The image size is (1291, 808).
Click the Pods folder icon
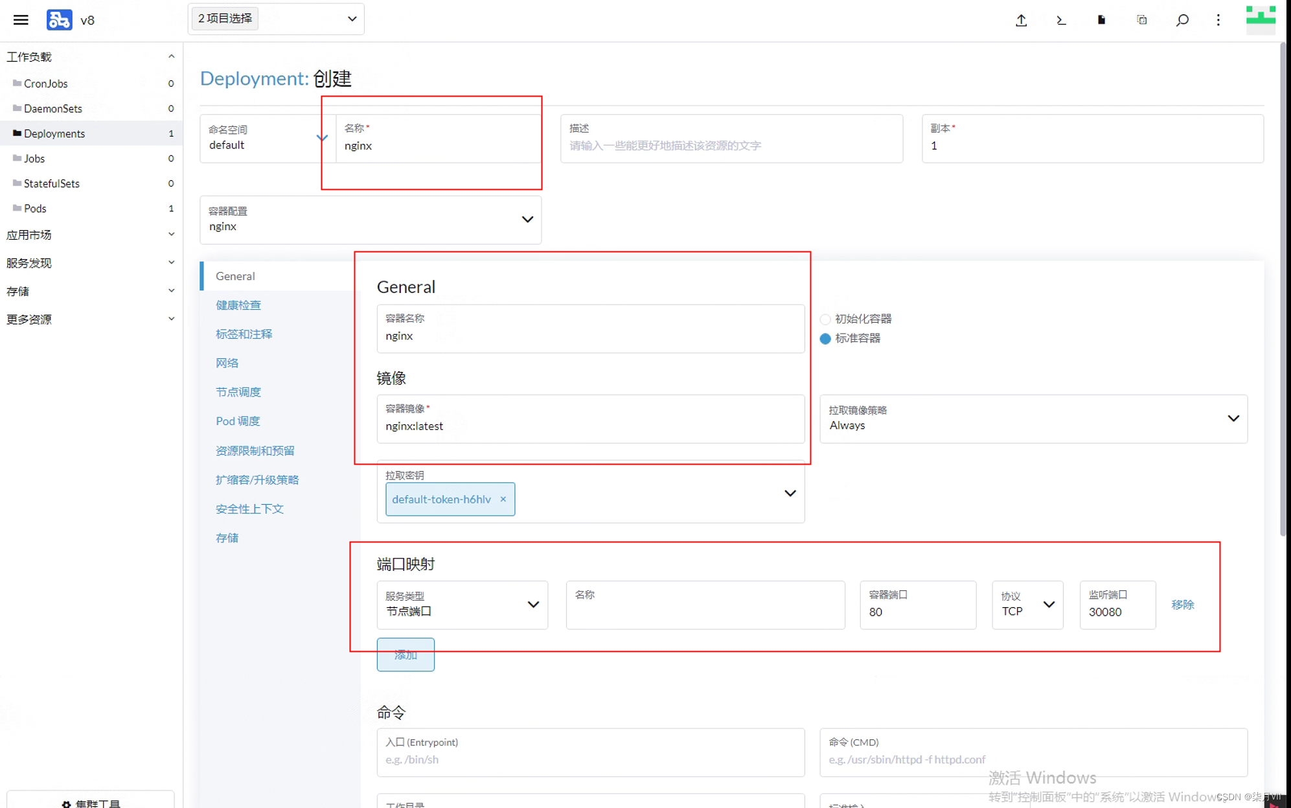pyautogui.click(x=17, y=208)
